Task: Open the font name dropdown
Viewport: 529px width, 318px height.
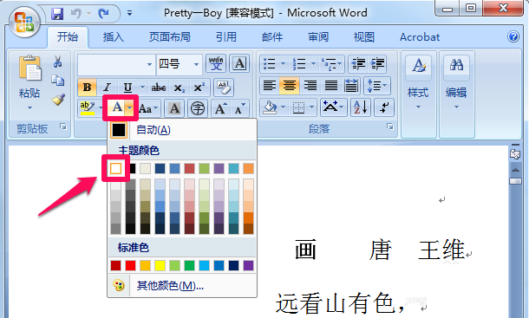Action: tap(149, 64)
